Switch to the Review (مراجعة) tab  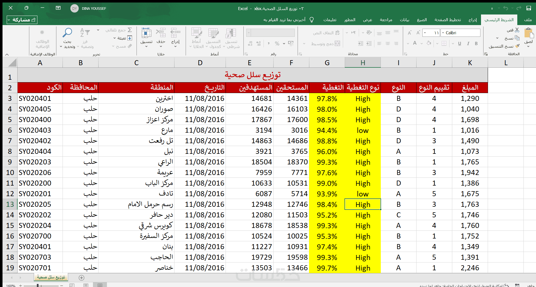point(386,20)
